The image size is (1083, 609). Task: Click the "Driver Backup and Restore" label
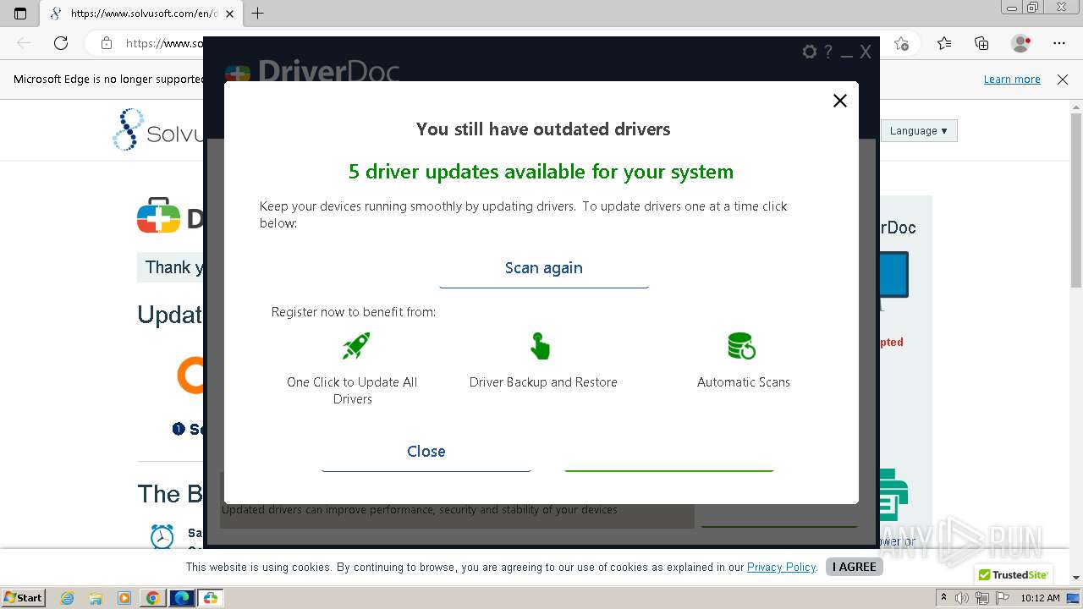coord(543,382)
